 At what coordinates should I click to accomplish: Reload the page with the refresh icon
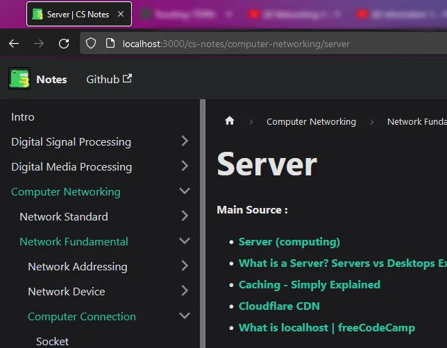point(64,44)
